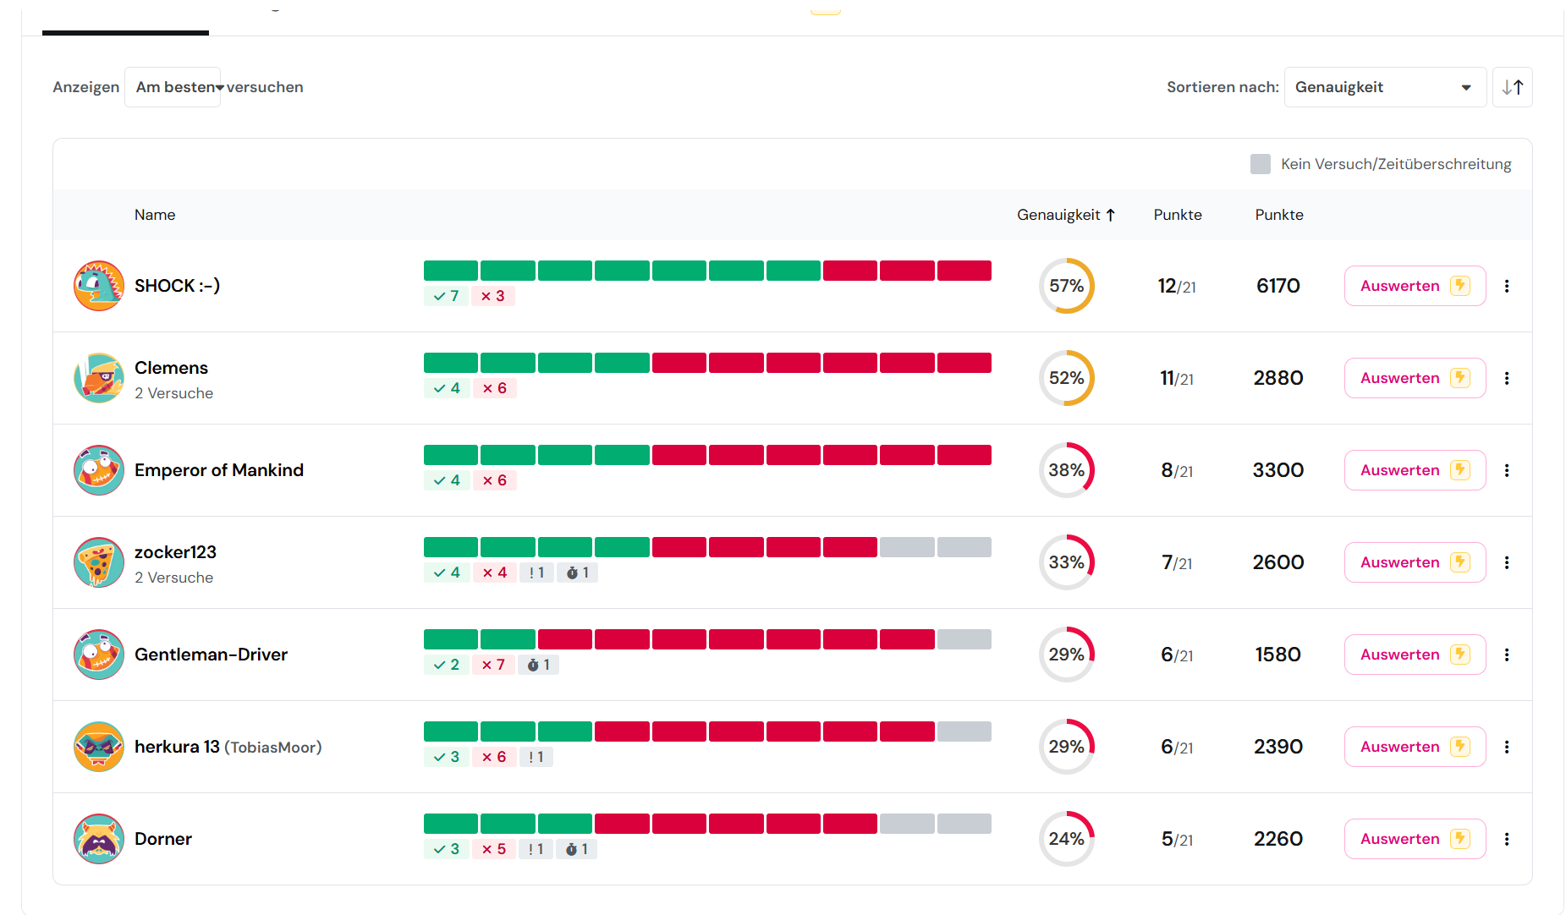Sort by the Genauigkeit column header
The height and width of the screenshot is (915, 1566).
click(x=1065, y=215)
